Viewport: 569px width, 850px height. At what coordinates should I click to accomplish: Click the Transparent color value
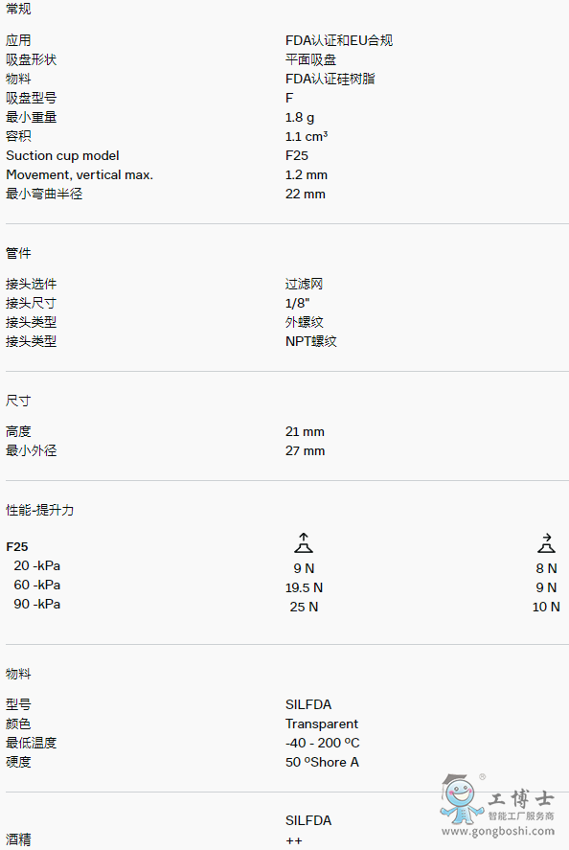click(322, 724)
